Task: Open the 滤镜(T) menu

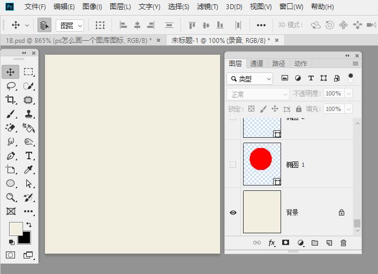Action: (x=208, y=7)
